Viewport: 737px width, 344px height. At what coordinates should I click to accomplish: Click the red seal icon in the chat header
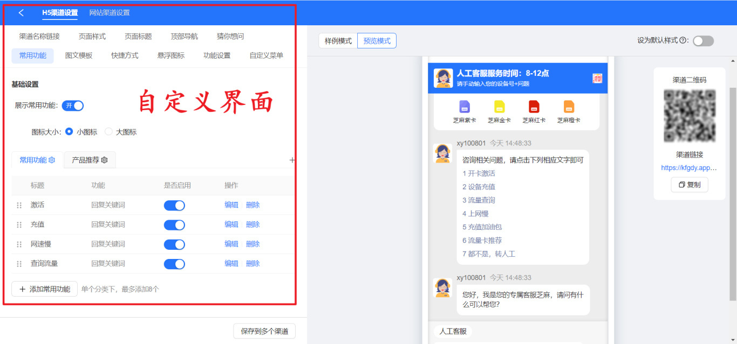(596, 78)
